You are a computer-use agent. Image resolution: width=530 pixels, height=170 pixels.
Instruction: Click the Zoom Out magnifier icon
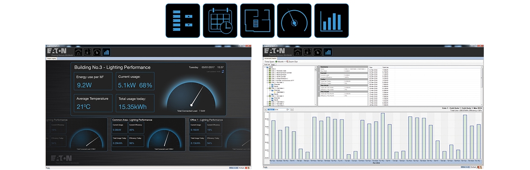click(x=287, y=62)
